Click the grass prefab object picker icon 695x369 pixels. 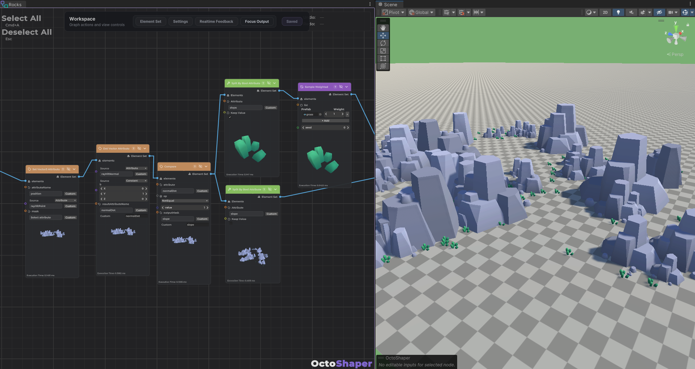click(x=320, y=114)
